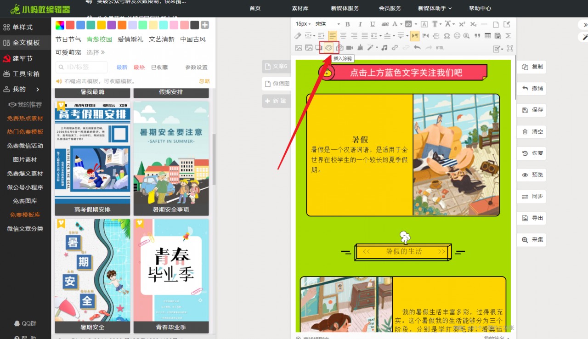Insert an emoji from the smiley icon

tap(457, 35)
